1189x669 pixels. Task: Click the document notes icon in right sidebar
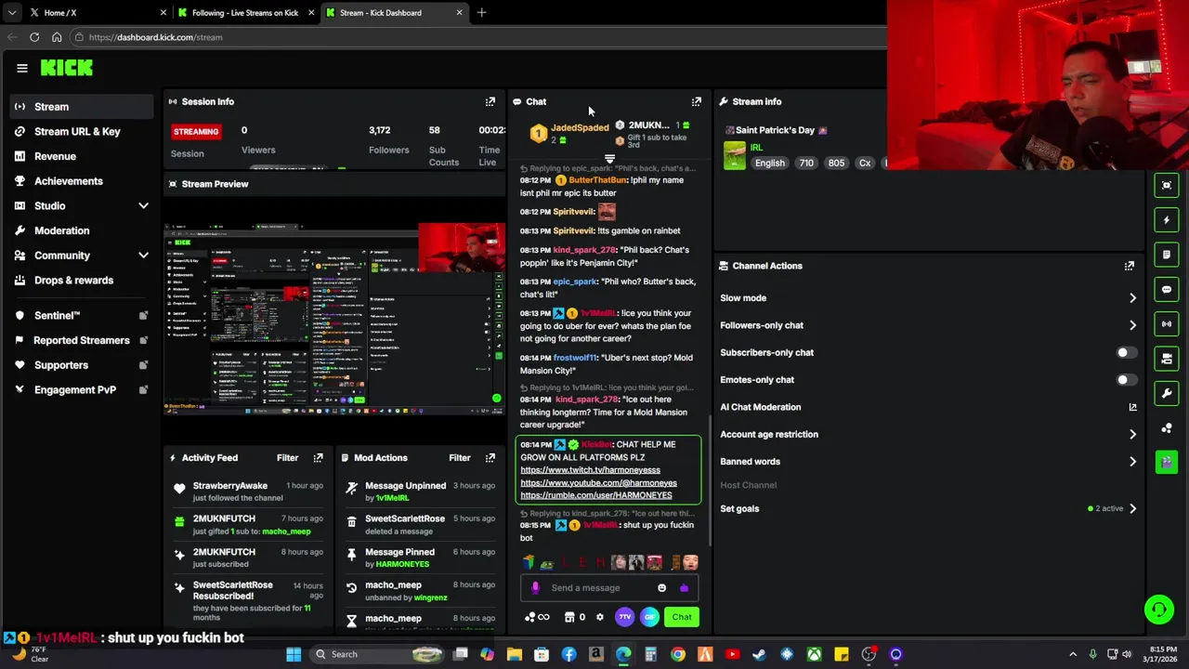1167,255
